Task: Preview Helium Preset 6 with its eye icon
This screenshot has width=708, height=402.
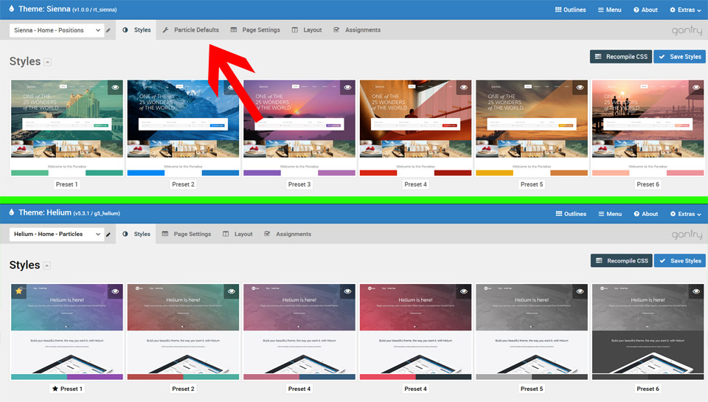Action: pos(696,291)
